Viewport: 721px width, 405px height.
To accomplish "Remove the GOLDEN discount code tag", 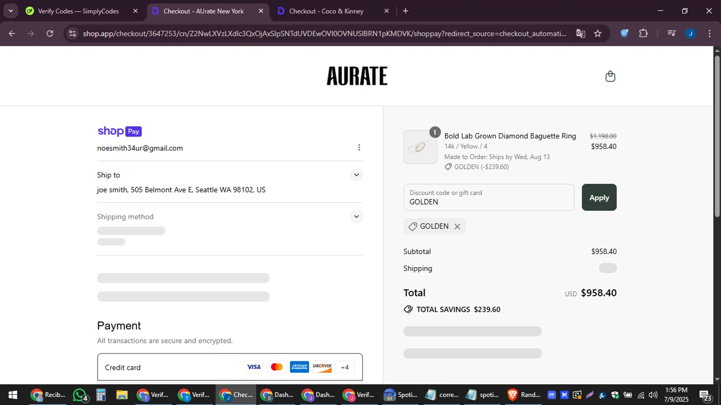I will coord(457,226).
